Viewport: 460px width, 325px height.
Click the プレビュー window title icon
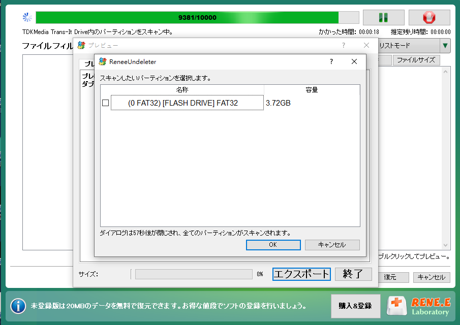tap(81, 45)
